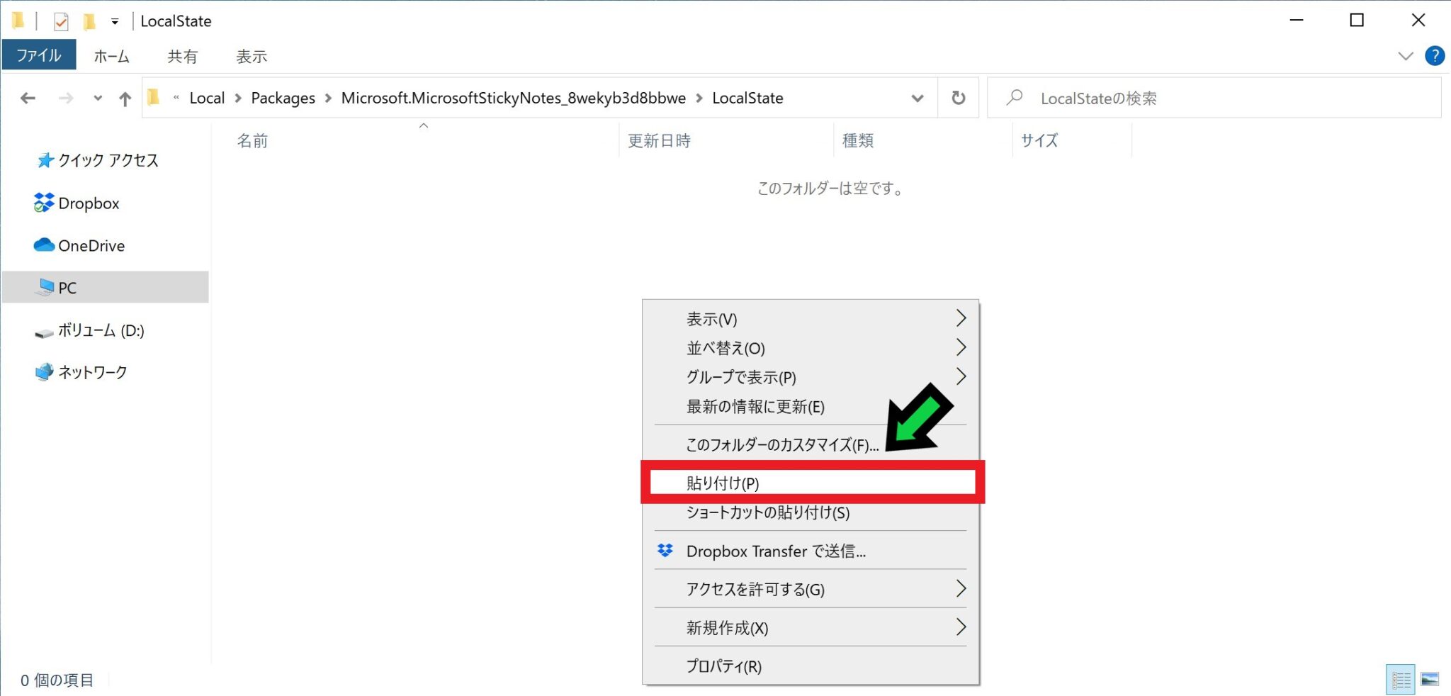Click the Properties icon in title bar
The image size is (1451, 696).
pos(62,21)
